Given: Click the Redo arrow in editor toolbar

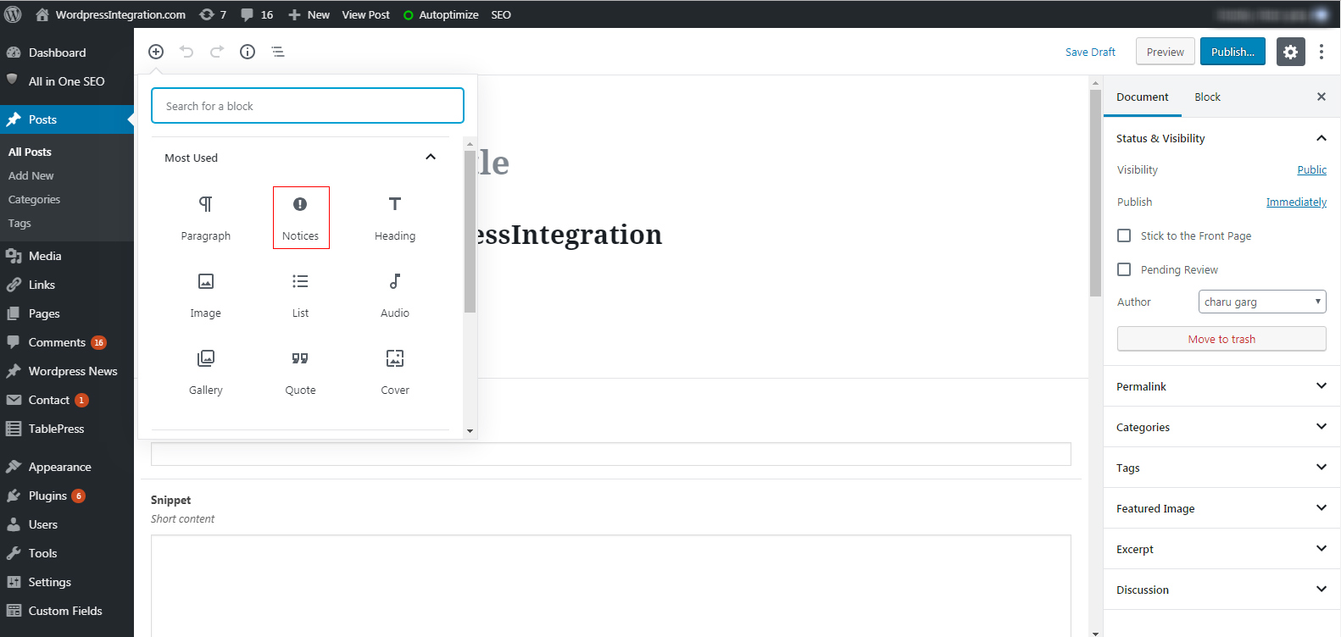Looking at the screenshot, I should [217, 52].
